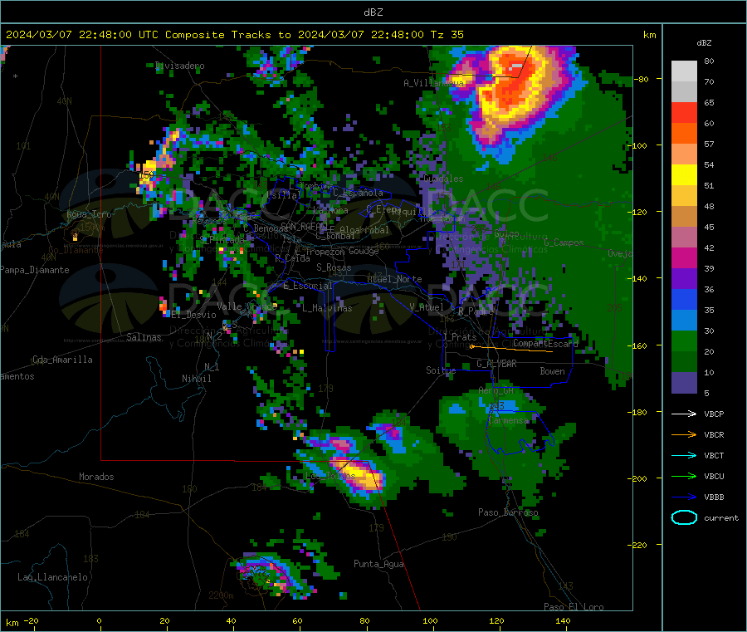
Task: Click the 'dBZ' heading above the color legend
Action: (704, 43)
